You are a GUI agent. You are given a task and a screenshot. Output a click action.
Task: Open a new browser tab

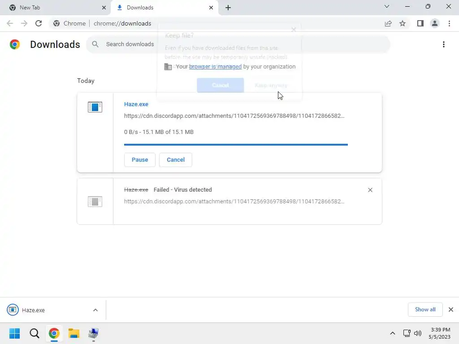coord(228,8)
